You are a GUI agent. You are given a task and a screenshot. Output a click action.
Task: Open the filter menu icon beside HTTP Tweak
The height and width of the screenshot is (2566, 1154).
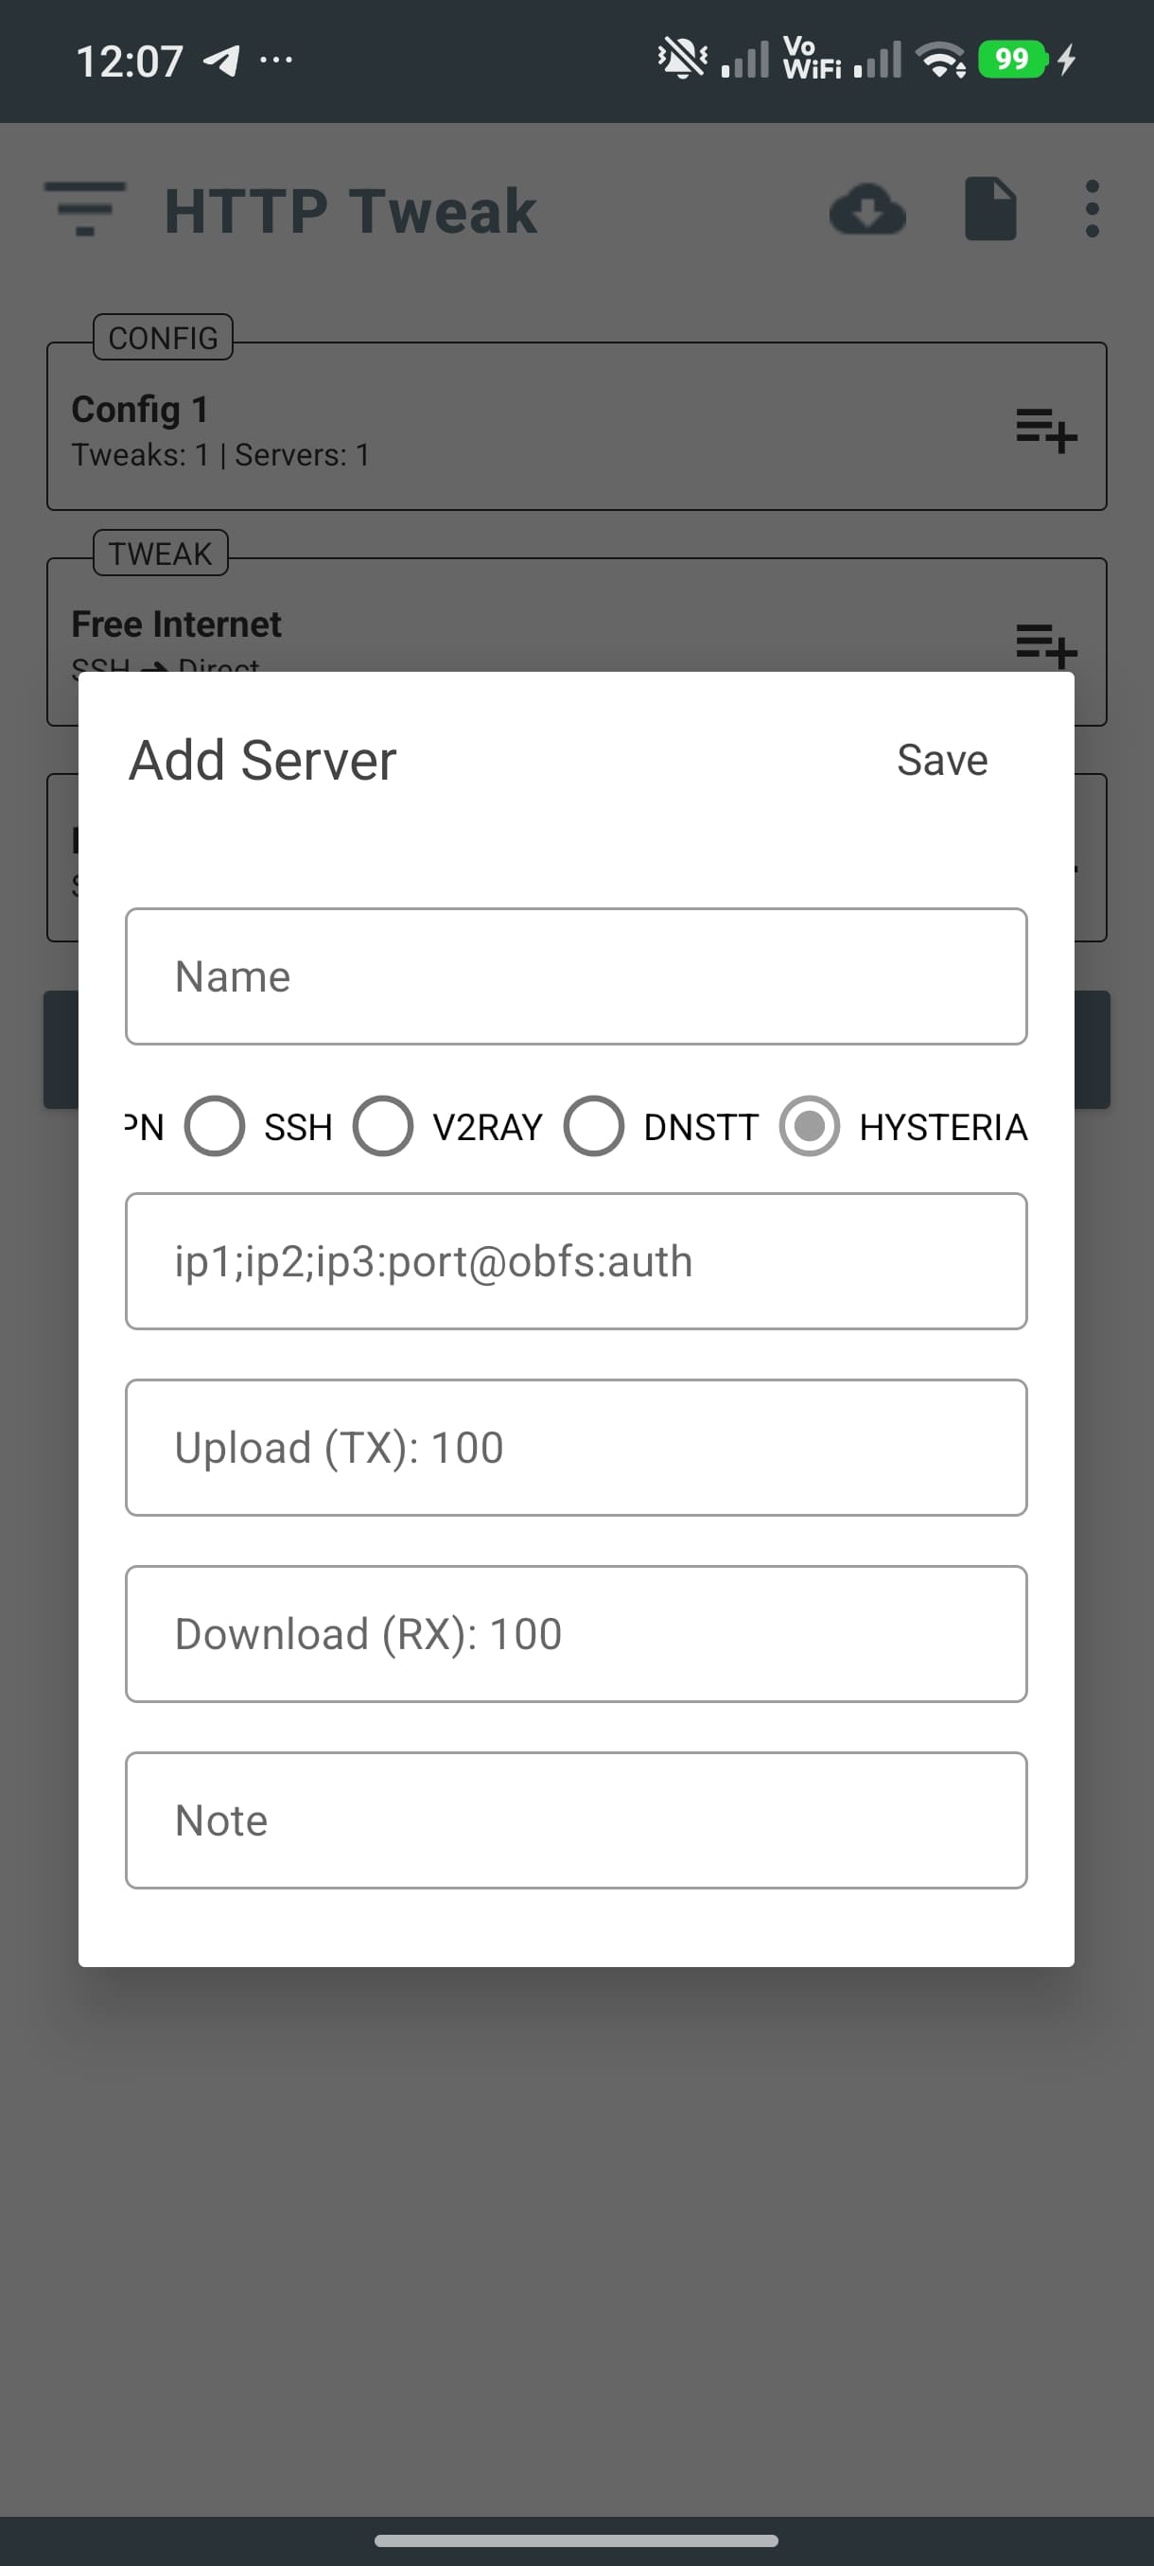(x=84, y=209)
